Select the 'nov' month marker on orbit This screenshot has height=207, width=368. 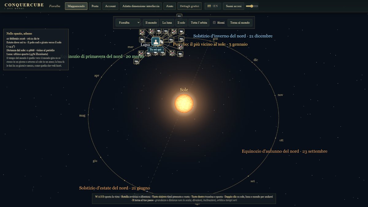pos(280,95)
